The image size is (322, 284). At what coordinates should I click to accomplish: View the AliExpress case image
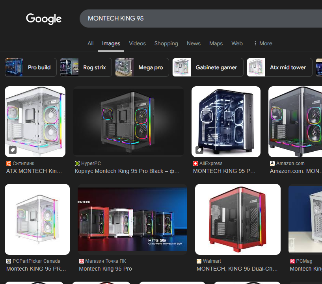click(x=226, y=122)
